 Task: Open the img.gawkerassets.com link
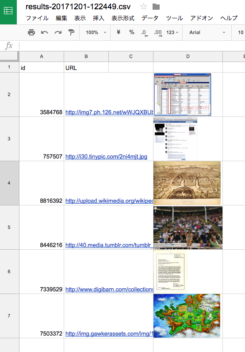pos(109,333)
